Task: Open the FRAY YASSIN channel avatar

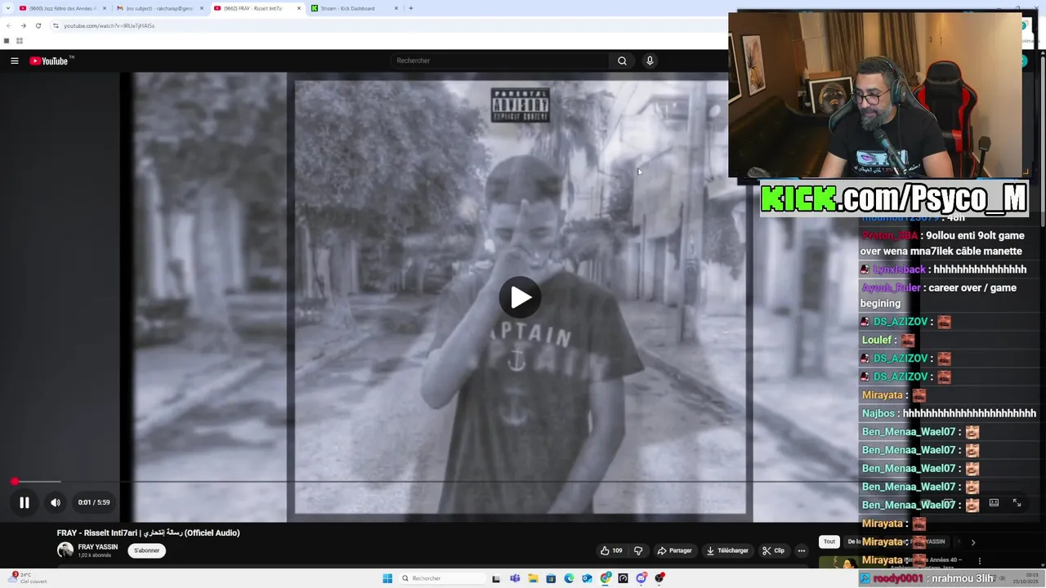Action: (65, 550)
